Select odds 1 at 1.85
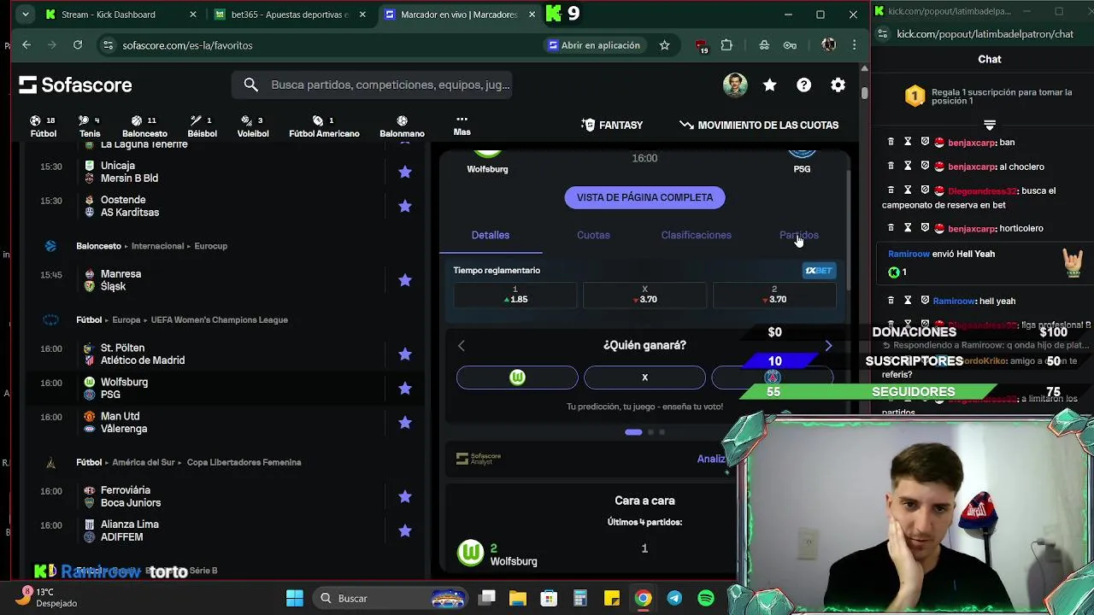The image size is (1094, 615). (x=515, y=295)
